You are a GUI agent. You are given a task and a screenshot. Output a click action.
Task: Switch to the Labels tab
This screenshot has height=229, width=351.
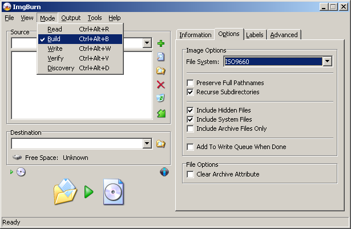pos(255,35)
